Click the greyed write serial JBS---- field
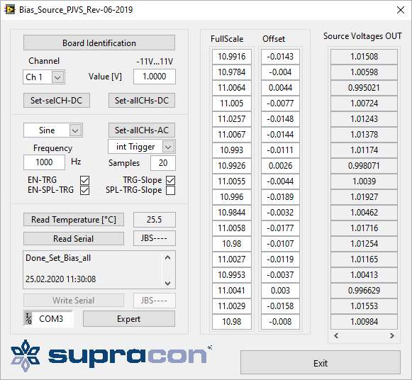The width and height of the screenshot is (412, 380). click(155, 301)
